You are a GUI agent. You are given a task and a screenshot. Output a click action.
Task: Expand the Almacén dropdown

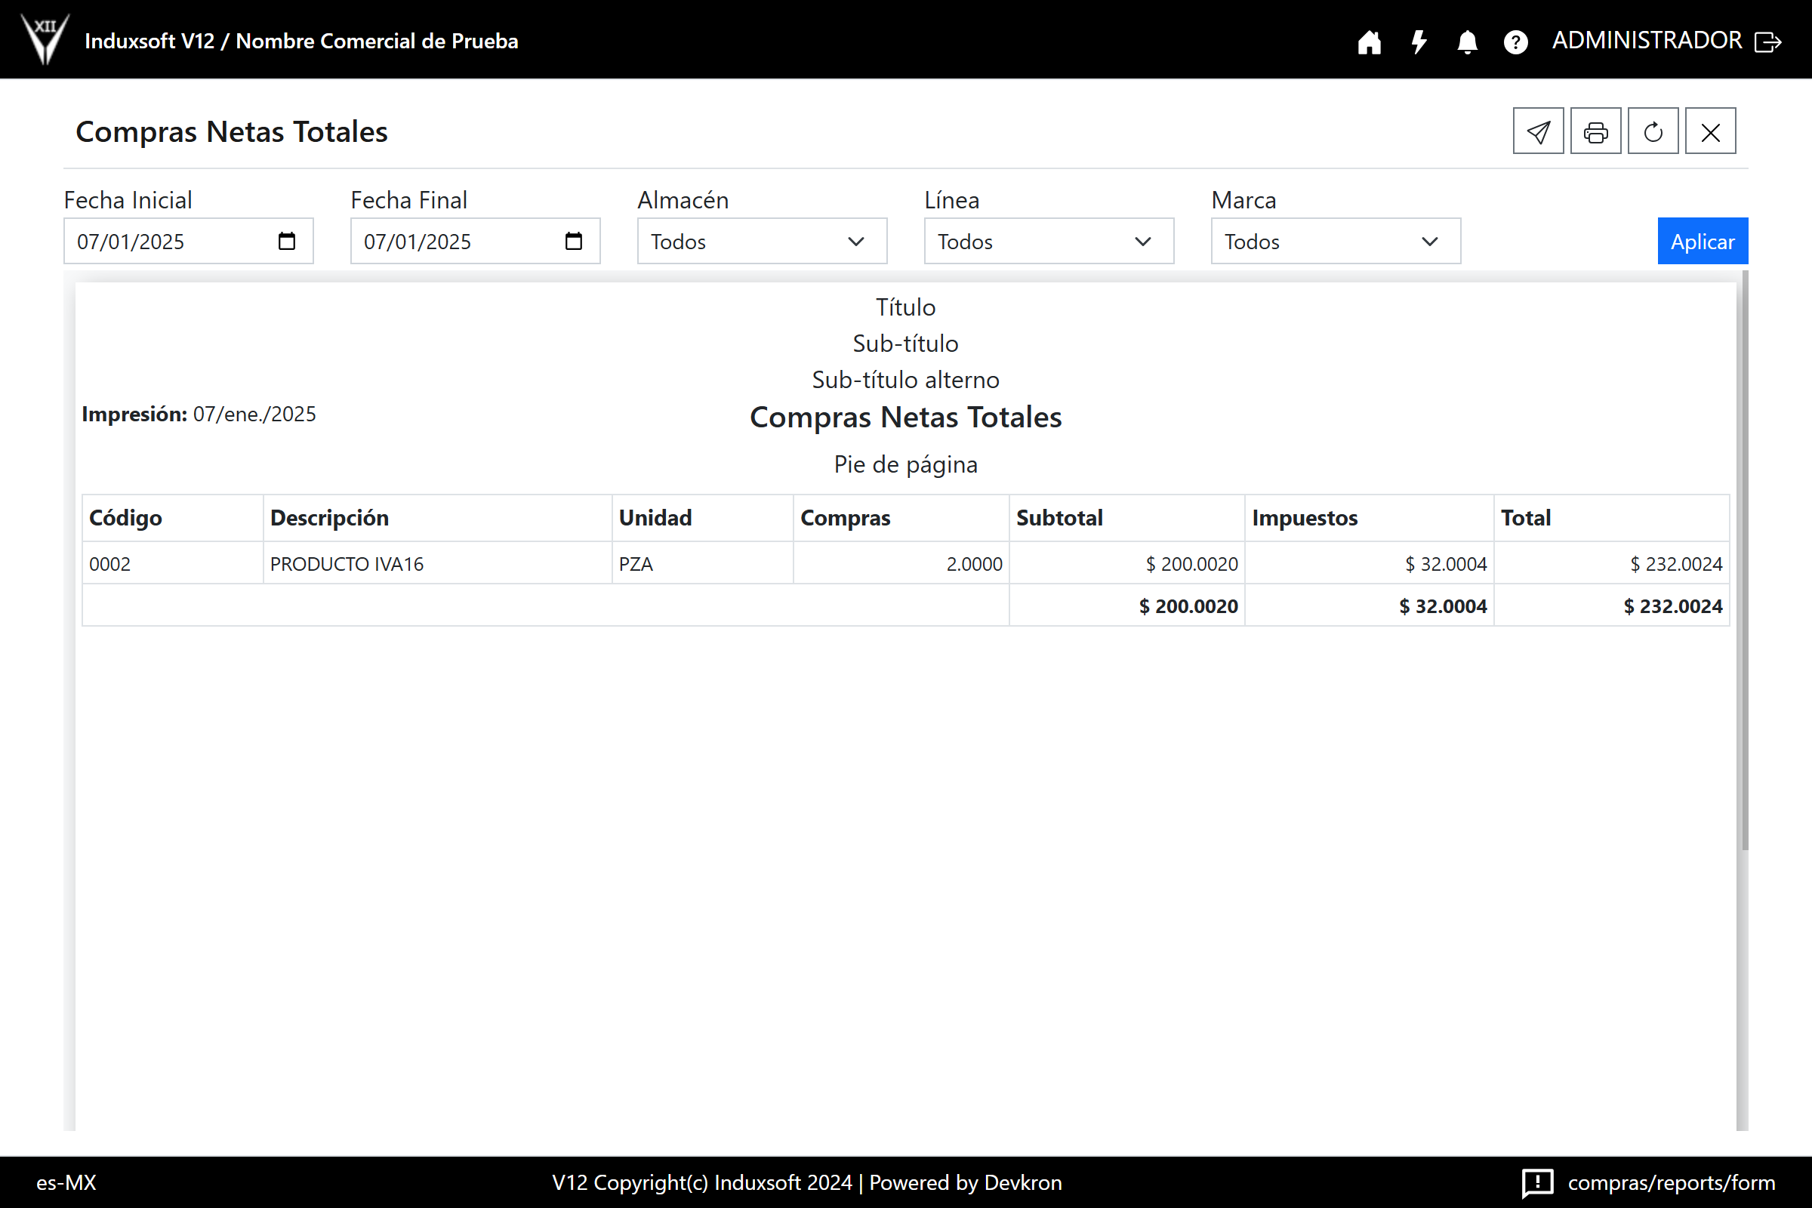click(761, 241)
